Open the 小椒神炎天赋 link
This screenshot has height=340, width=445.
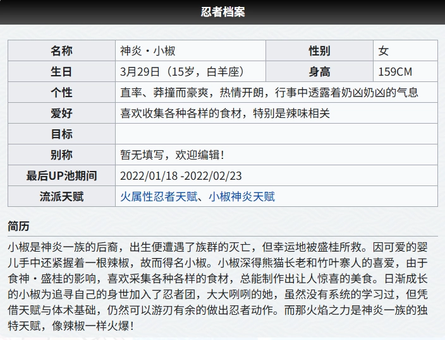click(x=242, y=197)
